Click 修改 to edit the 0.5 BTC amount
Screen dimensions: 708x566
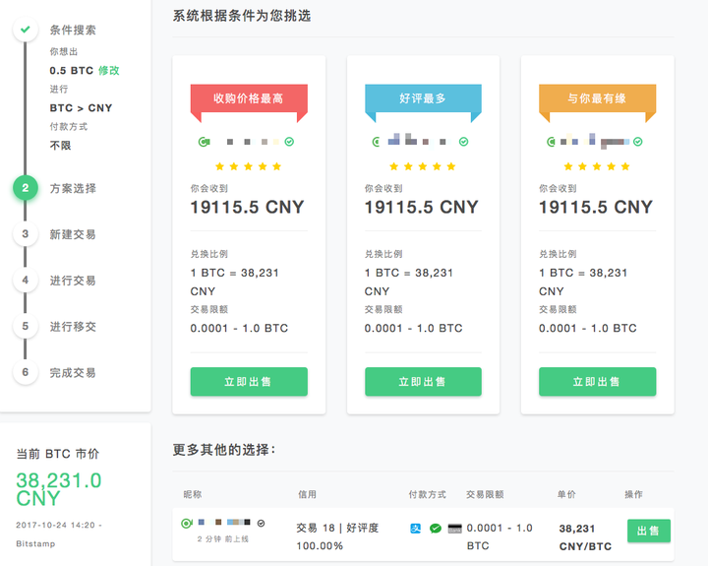click(109, 71)
